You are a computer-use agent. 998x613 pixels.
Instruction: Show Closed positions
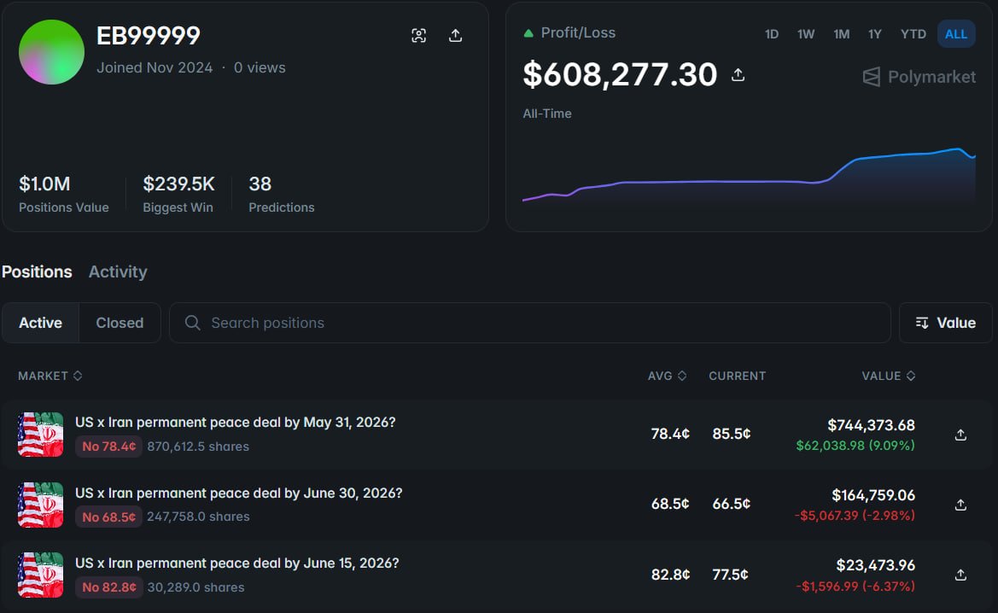point(120,323)
